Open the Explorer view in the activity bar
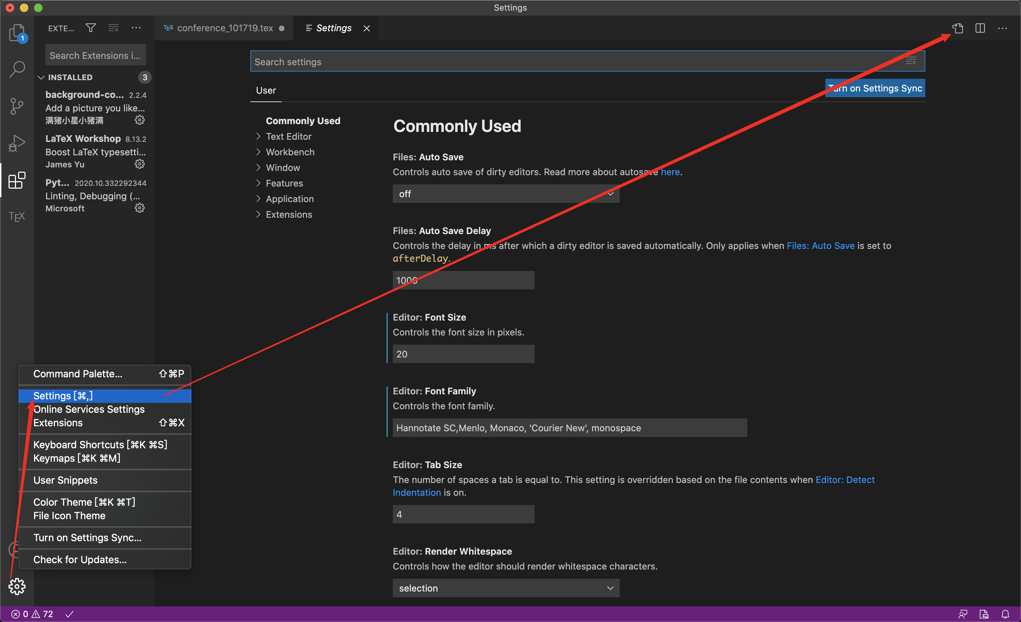The width and height of the screenshot is (1021, 622). point(17,32)
